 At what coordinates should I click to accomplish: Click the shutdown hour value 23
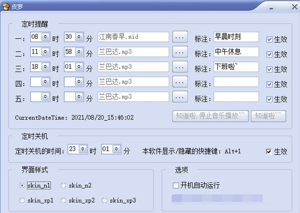tap(73, 149)
